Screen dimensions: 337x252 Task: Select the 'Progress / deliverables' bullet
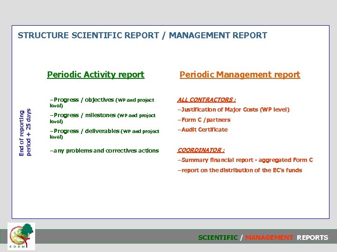point(104,134)
